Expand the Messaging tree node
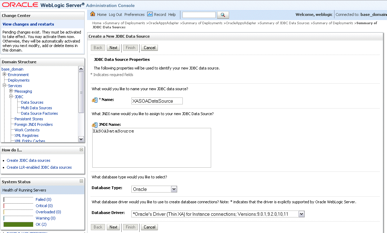This screenshot has width=387, height=233. click(x=11, y=91)
